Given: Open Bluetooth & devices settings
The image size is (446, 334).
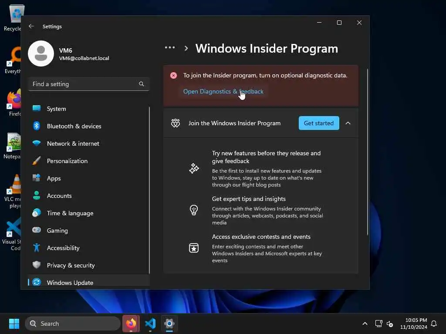Looking at the screenshot, I should [x=88, y=126].
